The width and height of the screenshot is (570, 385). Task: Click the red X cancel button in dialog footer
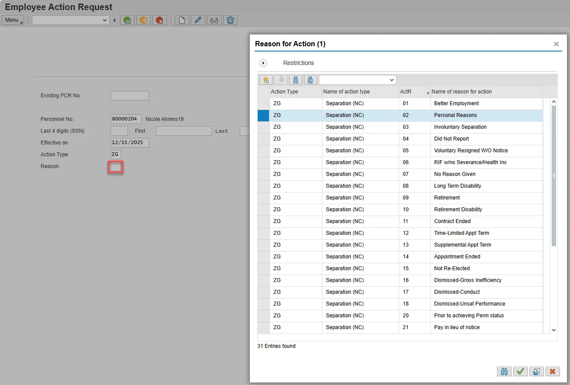click(553, 371)
